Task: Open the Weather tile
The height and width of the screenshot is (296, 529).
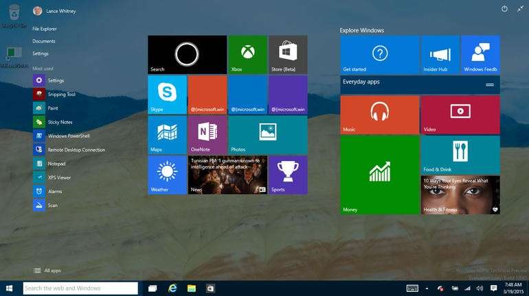Action: 168,175
